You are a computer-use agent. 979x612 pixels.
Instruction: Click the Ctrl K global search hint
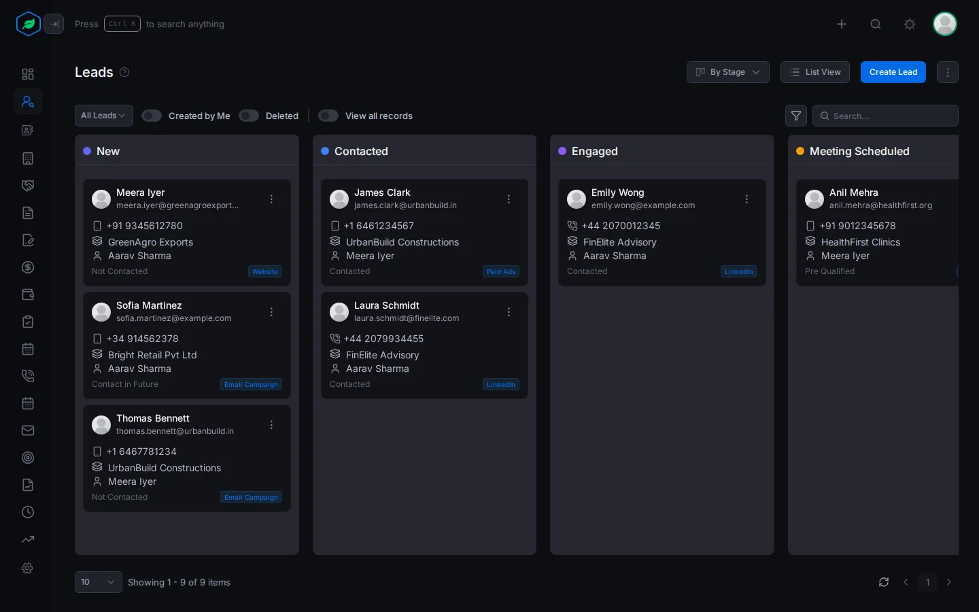(122, 24)
